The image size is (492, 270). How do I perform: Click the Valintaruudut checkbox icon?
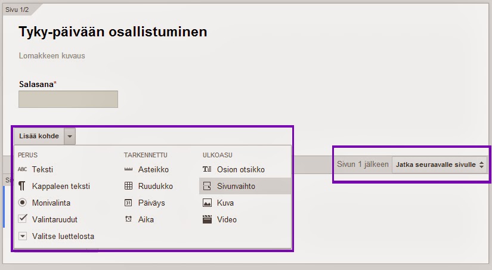point(23,219)
